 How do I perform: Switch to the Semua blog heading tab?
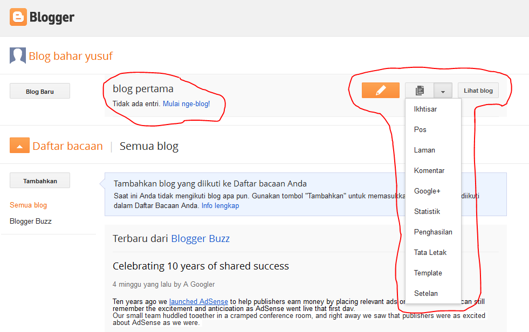pos(149,146)
